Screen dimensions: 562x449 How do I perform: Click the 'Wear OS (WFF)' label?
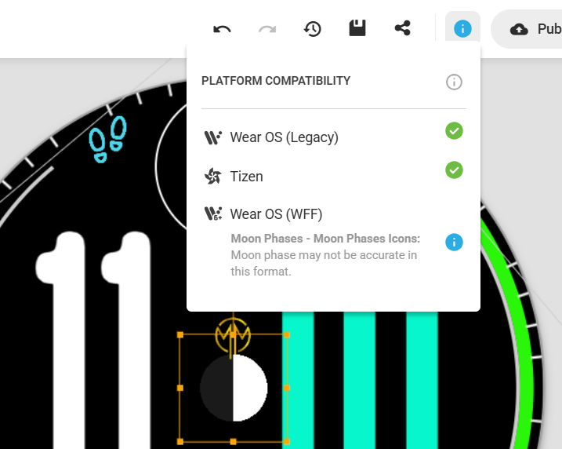click(x=277, y=214)
